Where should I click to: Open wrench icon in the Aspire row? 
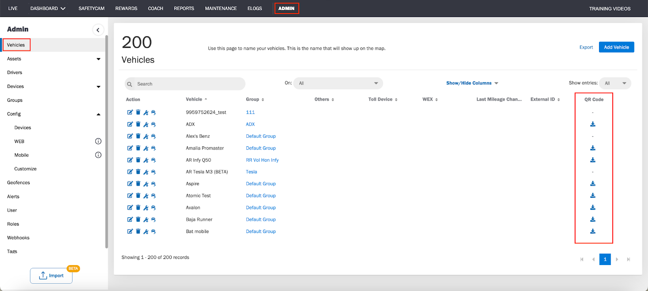pyautogui.click(x=146, y=184)
